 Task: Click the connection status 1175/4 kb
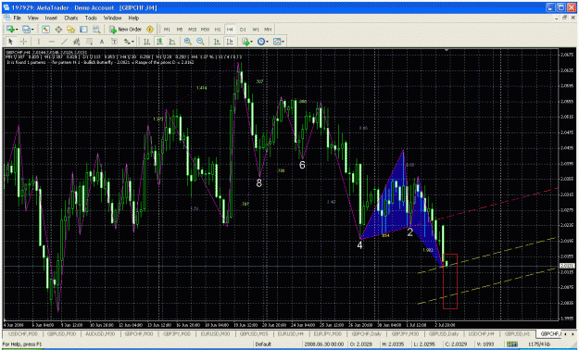[x=539, y=344]
